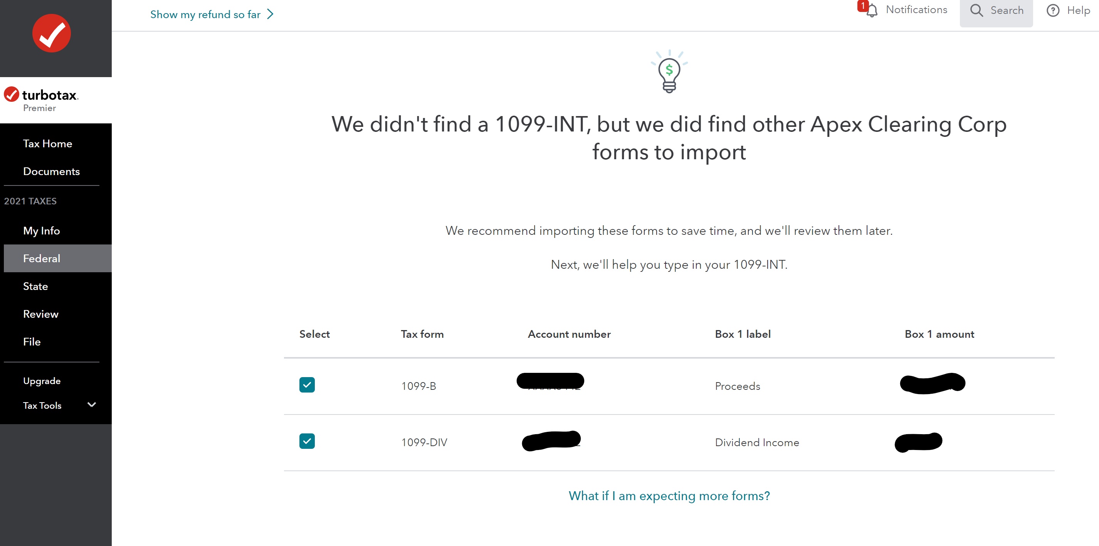
Task: Go to the File section
Action: (32, 342)
